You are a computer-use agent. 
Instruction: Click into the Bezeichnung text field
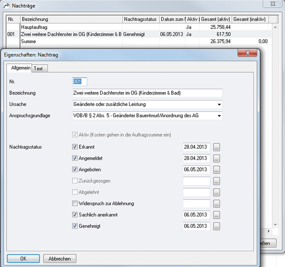[147, 93]
